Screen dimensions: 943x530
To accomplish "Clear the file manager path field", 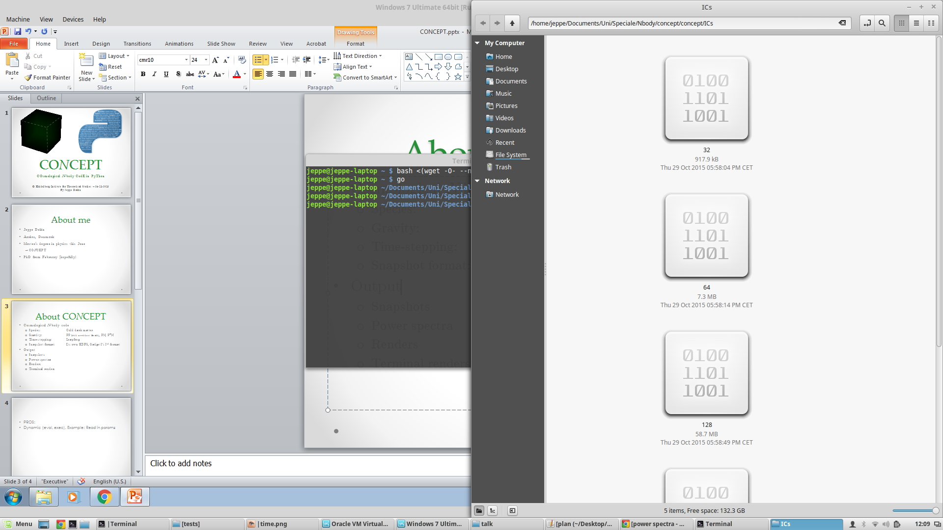I will pyautogui.click(x=842, y=23).
